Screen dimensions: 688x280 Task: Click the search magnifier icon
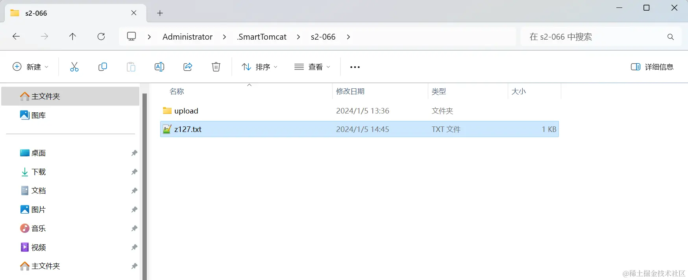(x=671, y=37)
